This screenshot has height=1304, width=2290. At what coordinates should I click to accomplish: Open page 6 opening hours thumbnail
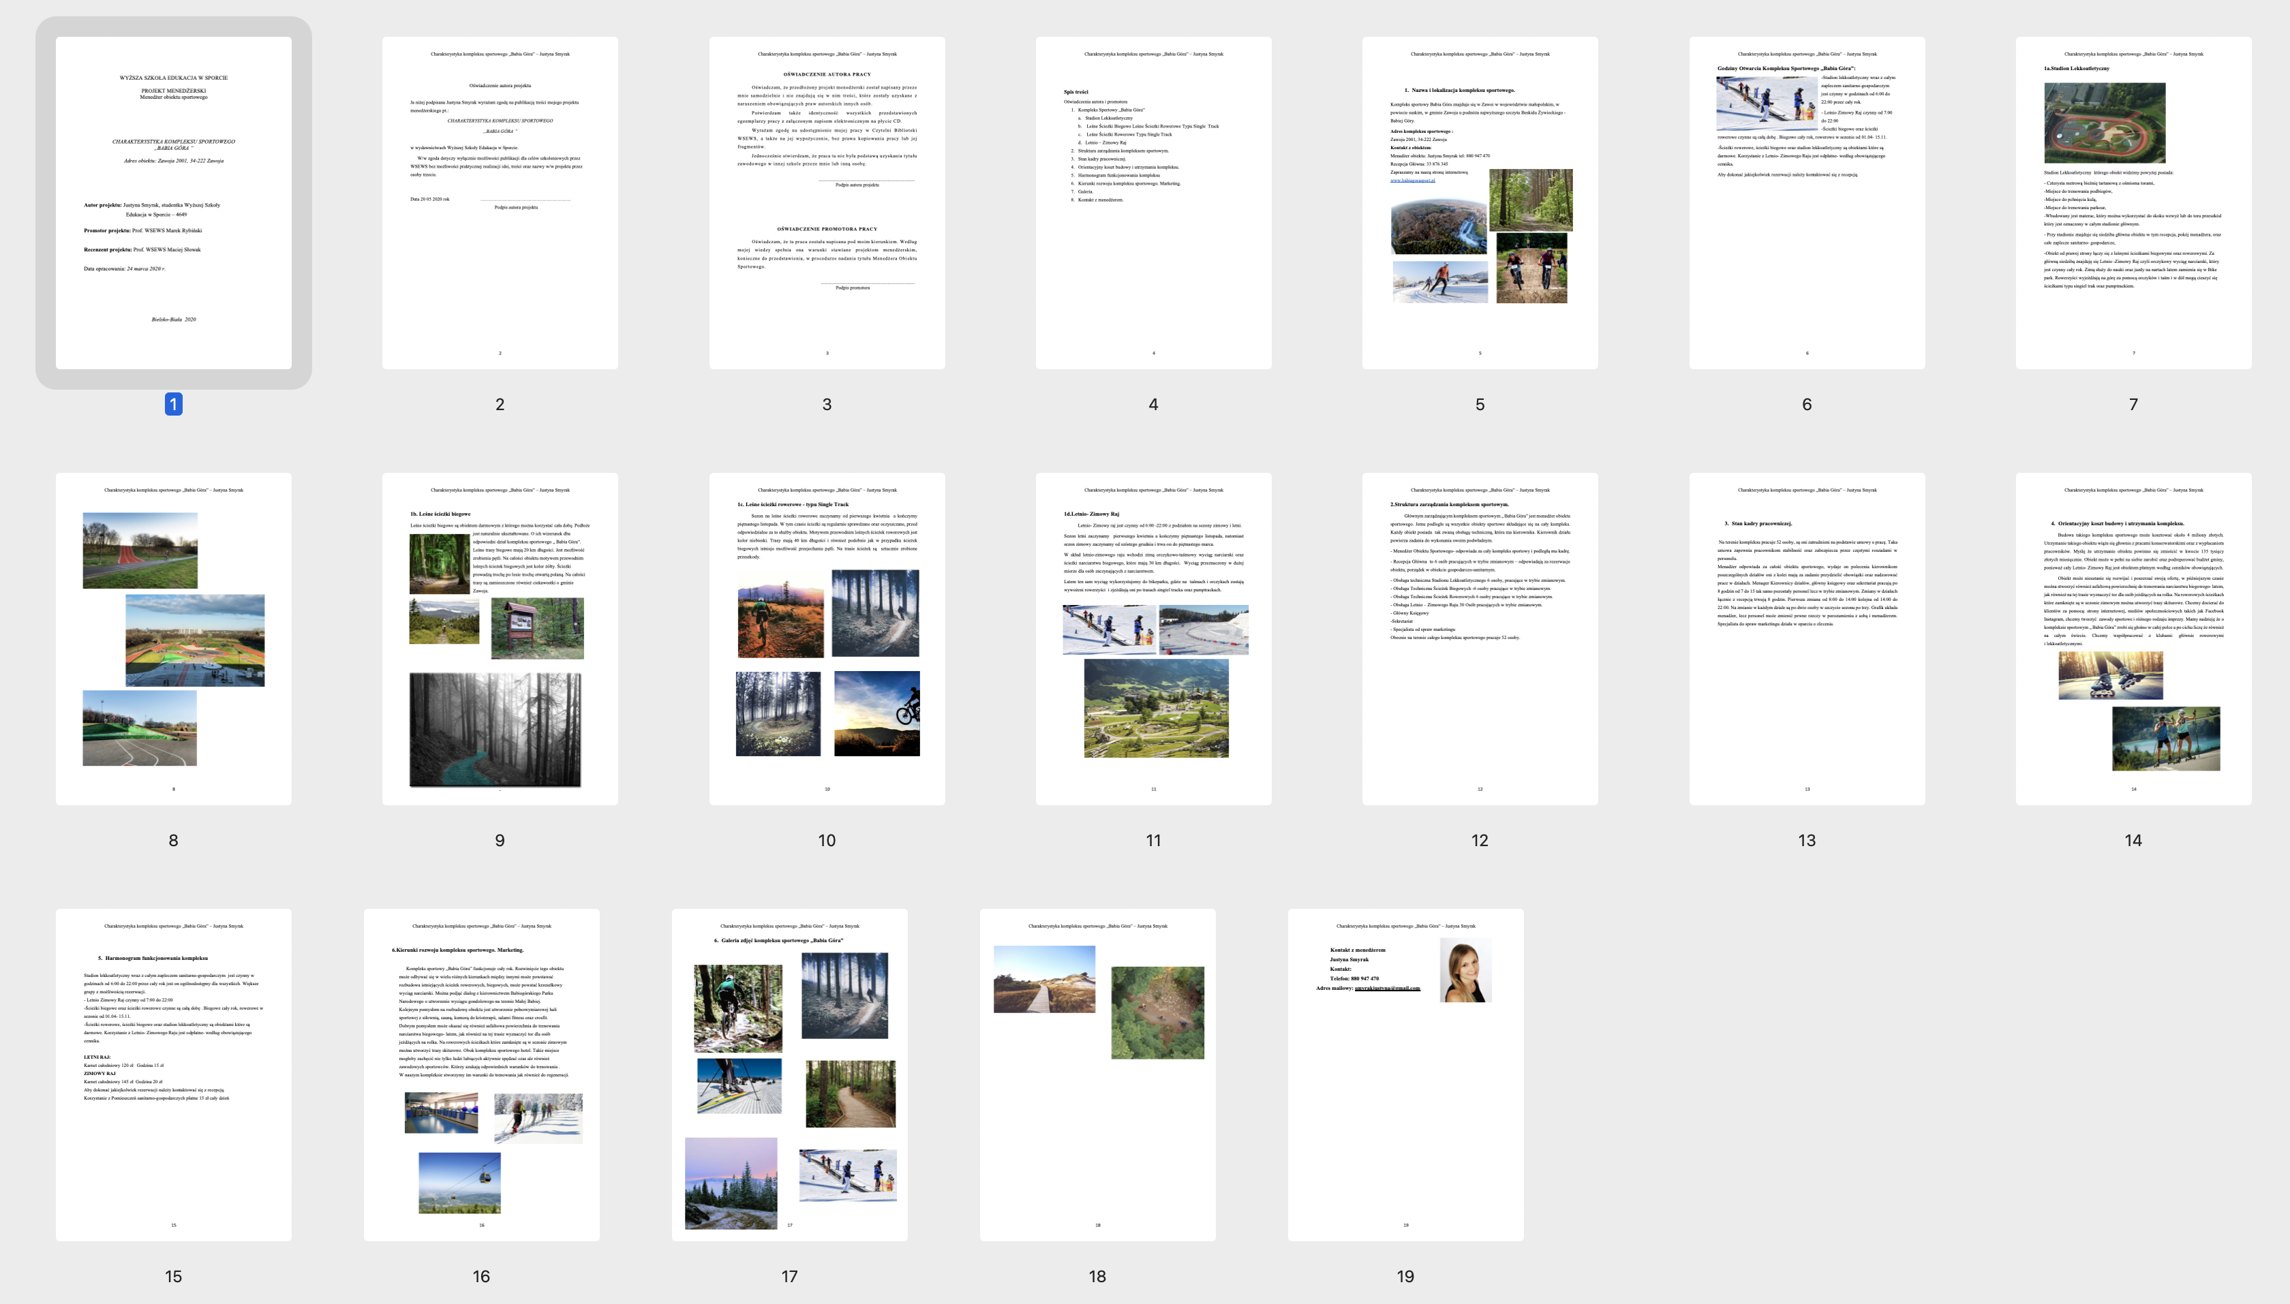pos(1806,202)
